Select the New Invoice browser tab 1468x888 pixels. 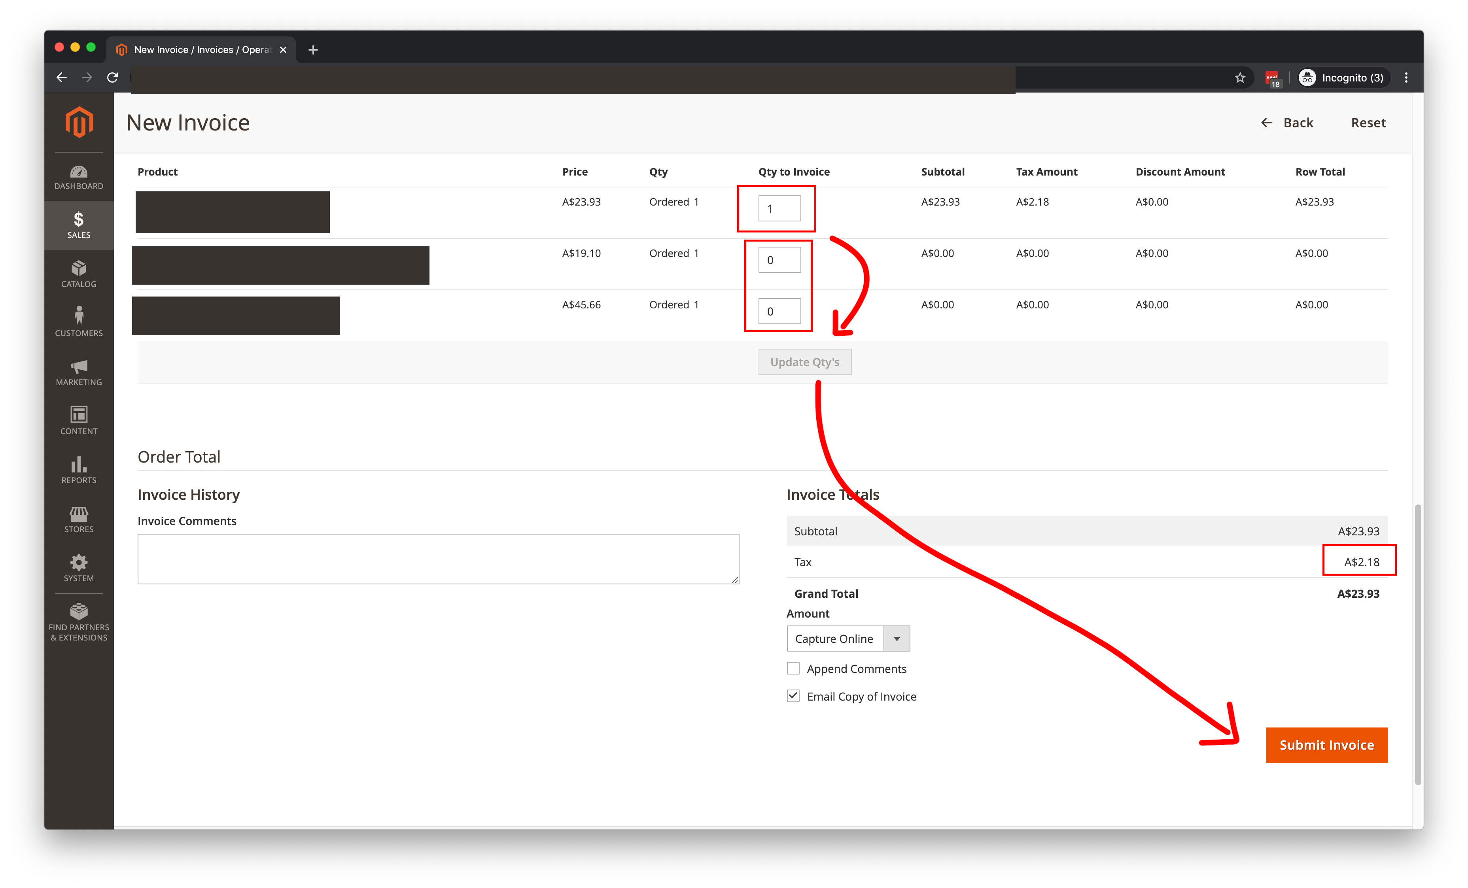197,49
